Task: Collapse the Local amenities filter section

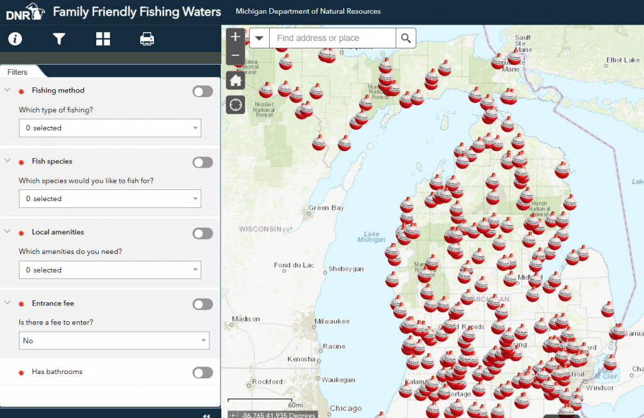Action: 8,232
